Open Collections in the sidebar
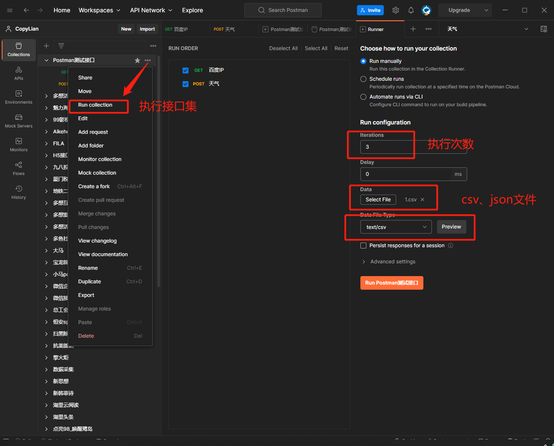Viewport: 554px width, 446px height. point(19,50)
